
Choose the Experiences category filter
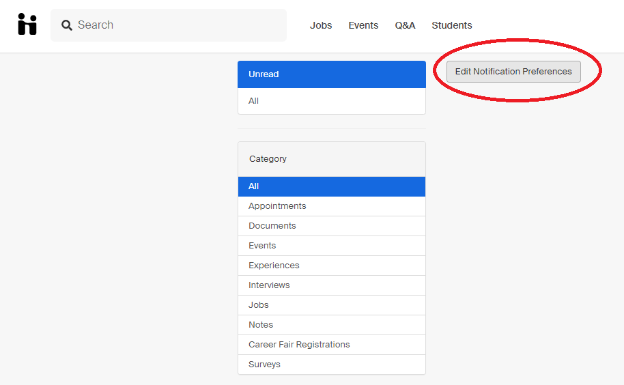[332, 266]
